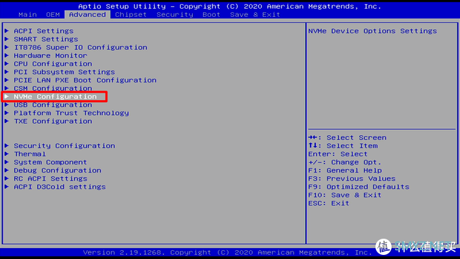Click 'Enter: Select' key hint
This screenshot has width=460, height=259.
point(338,154)
